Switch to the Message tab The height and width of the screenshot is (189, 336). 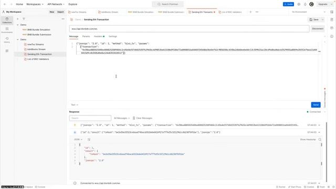click(73, 36)
